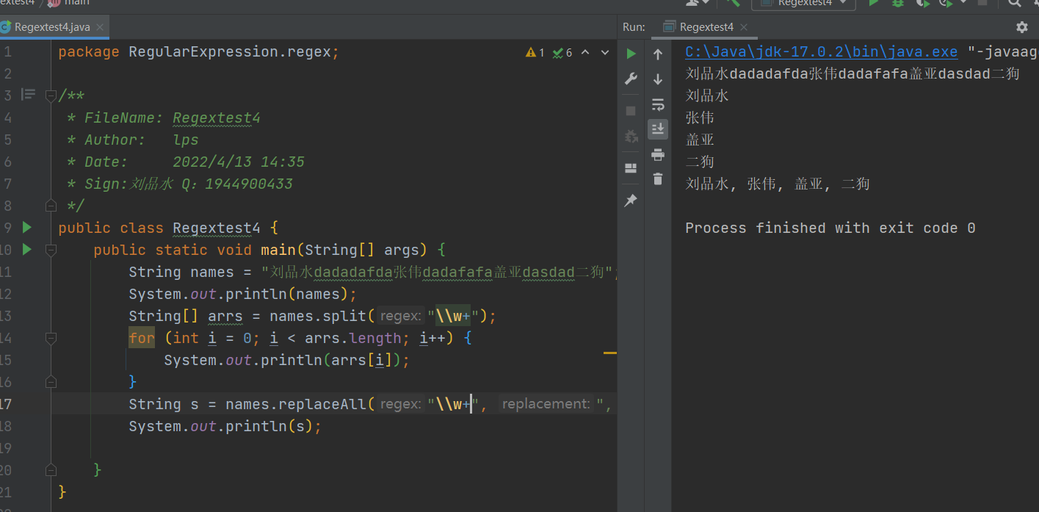Click the for keyword on line 14
The width and height of the screenshot is (1039, 512).
click(142, 339)
